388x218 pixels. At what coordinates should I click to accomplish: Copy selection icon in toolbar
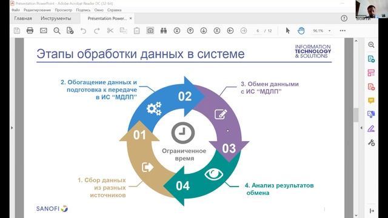[x=123, y=31]
